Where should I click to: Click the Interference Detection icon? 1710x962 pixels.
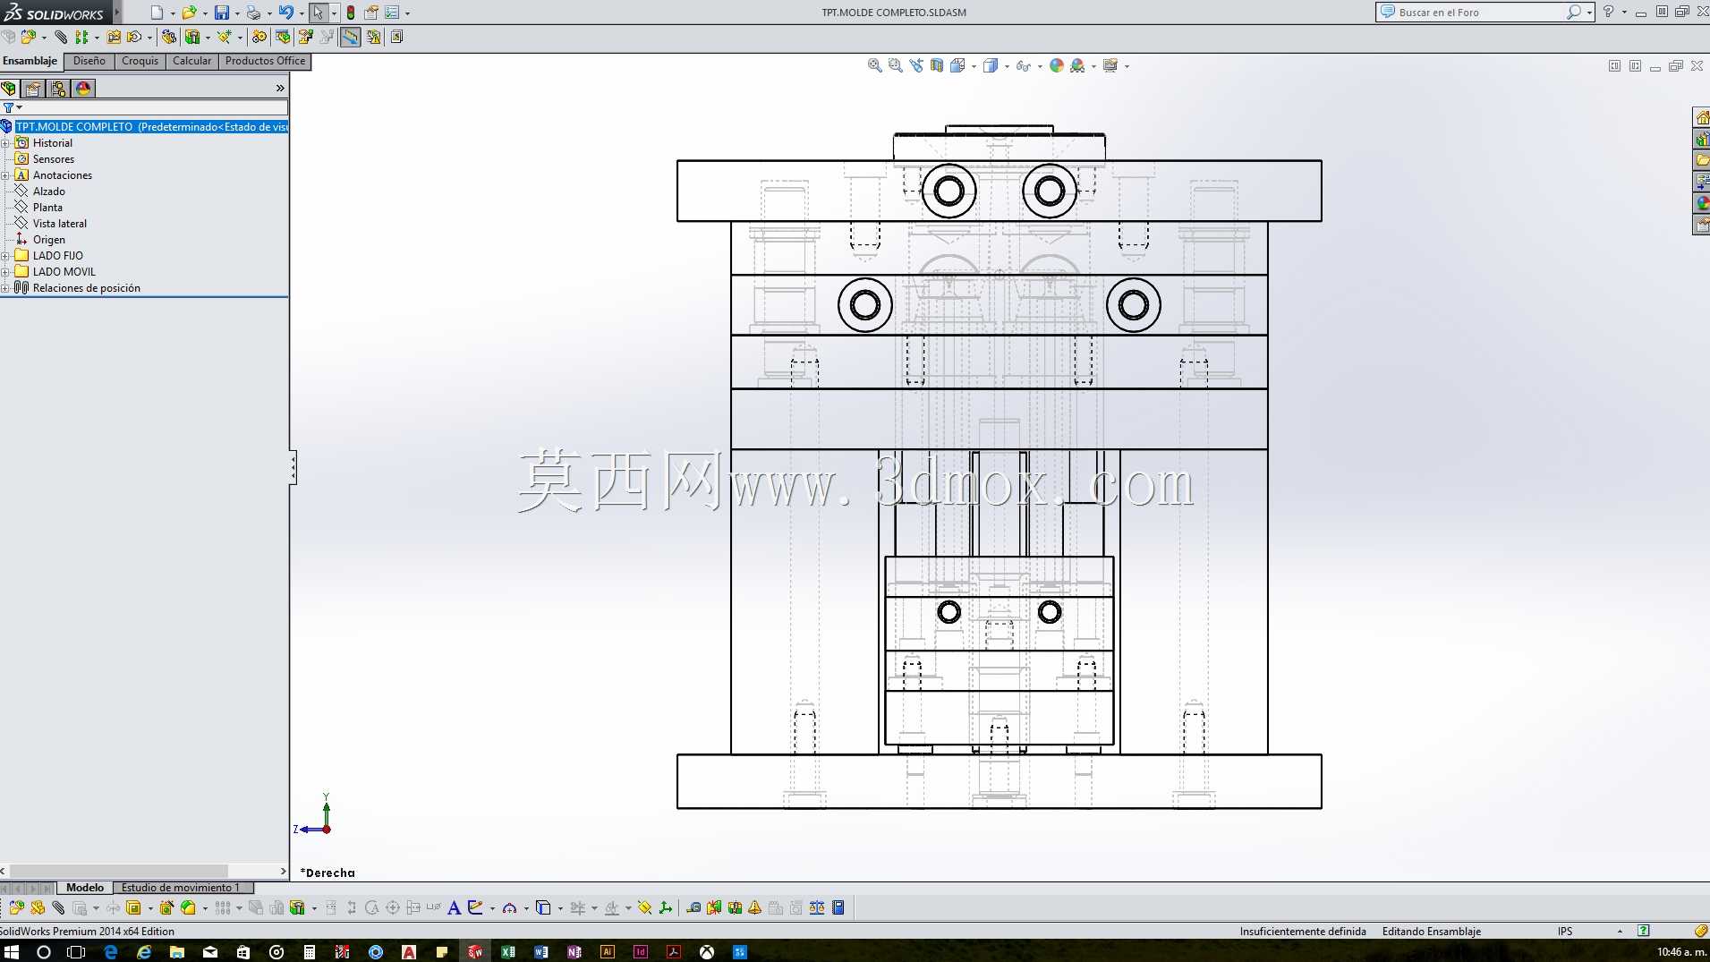coord(714,907)
